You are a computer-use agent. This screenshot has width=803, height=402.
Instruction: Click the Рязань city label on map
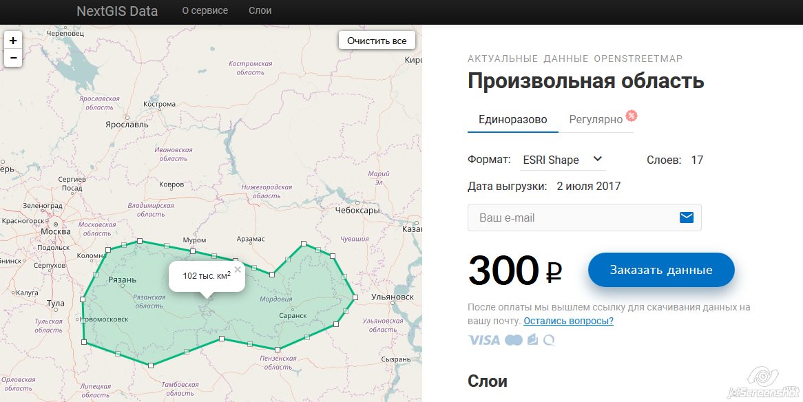(x=123, y=279)
